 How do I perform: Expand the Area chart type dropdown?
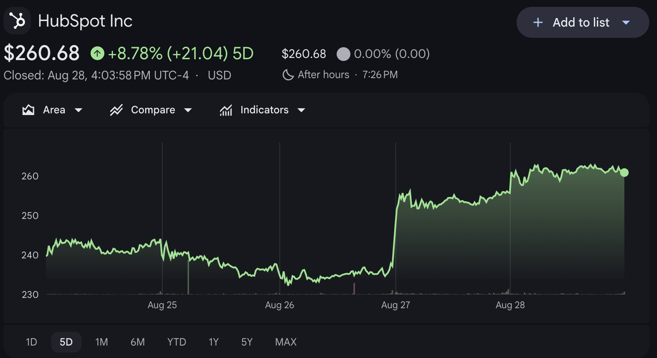click(x=78, y=110)
